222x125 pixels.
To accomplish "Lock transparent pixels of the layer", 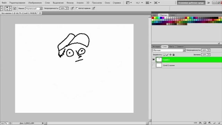I will (x=164, y=55).
